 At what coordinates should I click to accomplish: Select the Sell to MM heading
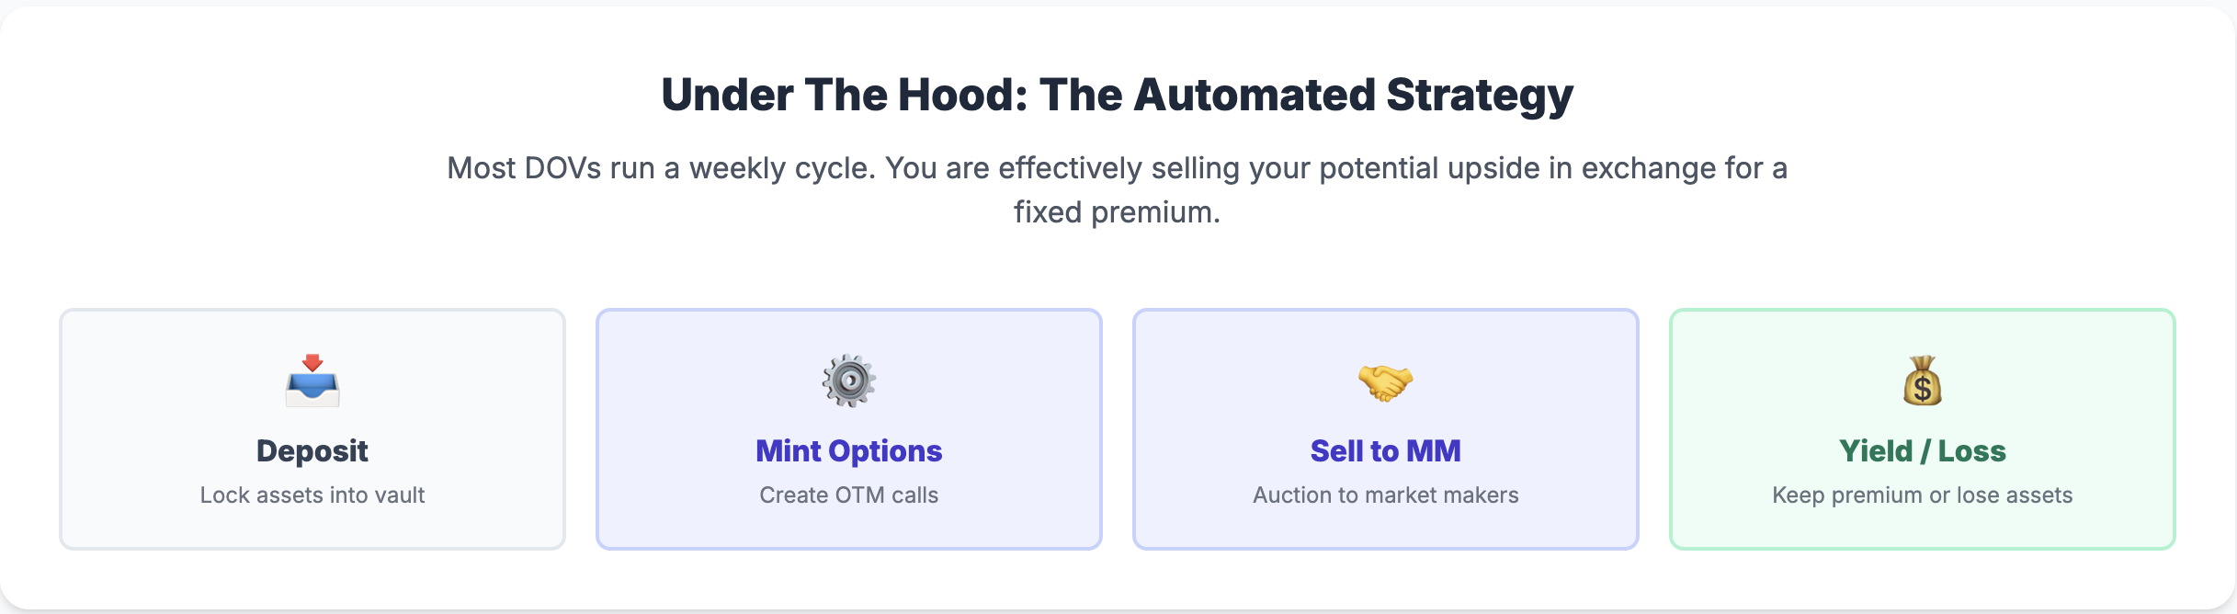tap(1385, 451)
